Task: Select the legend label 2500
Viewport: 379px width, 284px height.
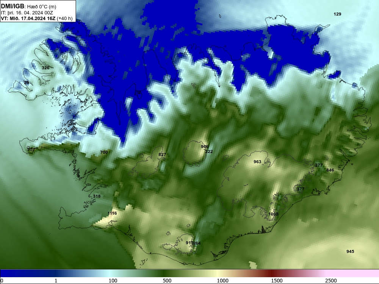Action: point(331,281)
